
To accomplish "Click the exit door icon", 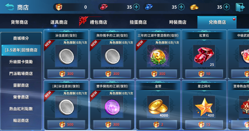I will (x=240, y=7).
